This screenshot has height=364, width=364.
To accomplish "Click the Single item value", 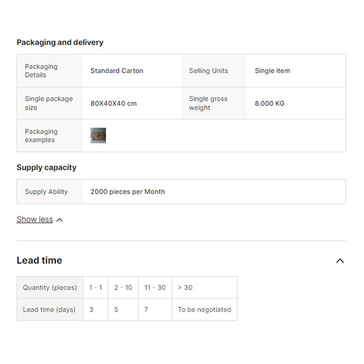I will tap(272, 71).
